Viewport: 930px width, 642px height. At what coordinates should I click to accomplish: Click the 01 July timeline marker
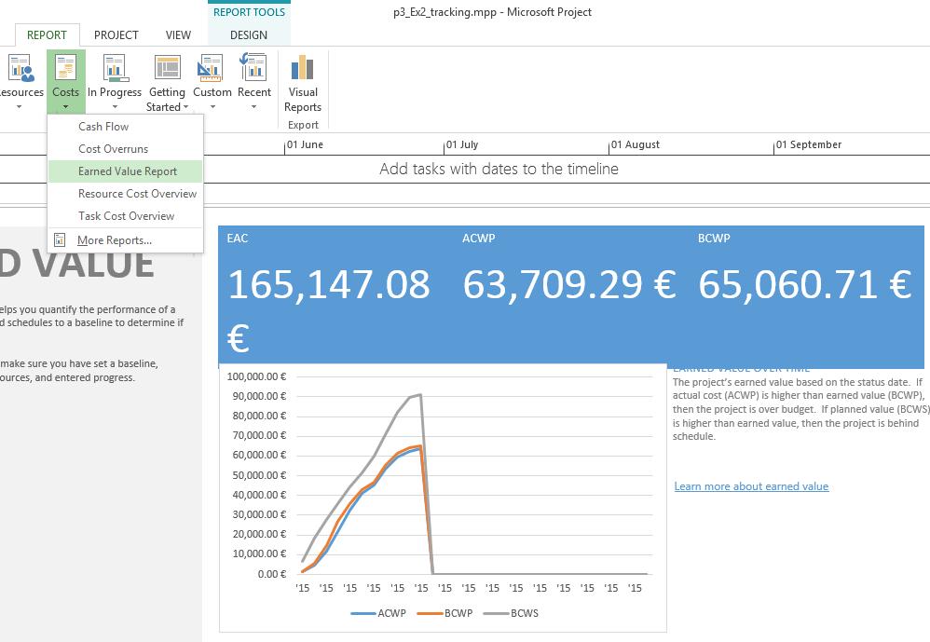462,144
